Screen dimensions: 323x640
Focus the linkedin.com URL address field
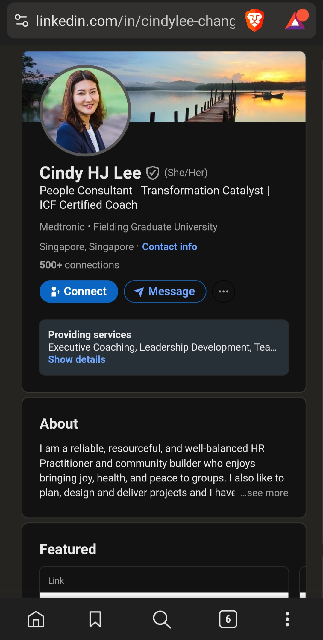click(x=136, y=21)
